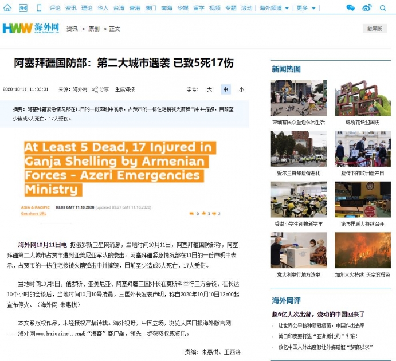
Task: Set font size to 中
Action: 226,89
